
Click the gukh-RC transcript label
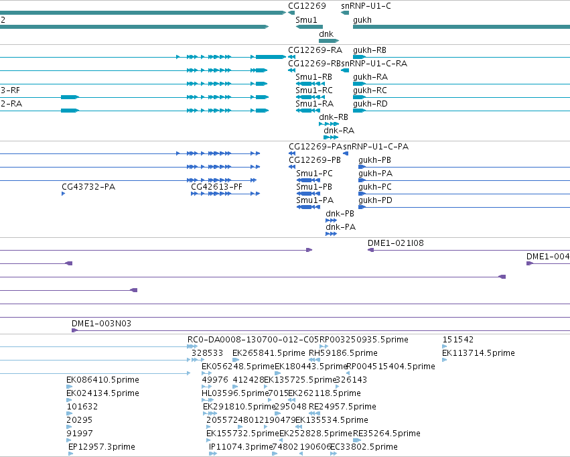pos(370,90)
